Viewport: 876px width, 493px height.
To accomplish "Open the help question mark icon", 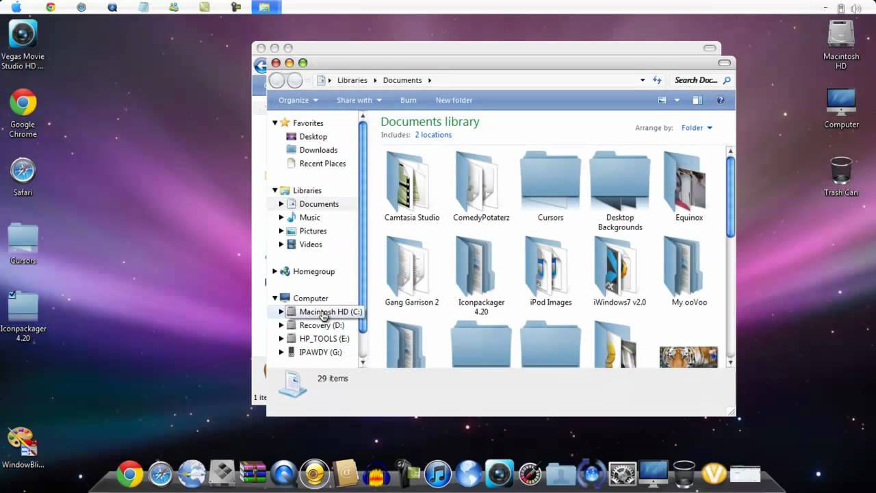I will 720,100.
